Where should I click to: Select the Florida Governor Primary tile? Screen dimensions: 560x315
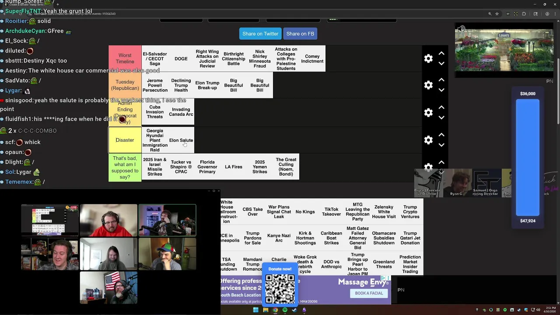(207, 167)
